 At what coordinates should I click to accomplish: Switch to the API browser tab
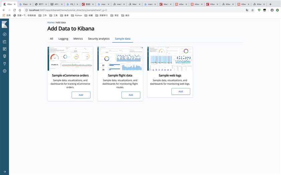click(x=57, y=4)
